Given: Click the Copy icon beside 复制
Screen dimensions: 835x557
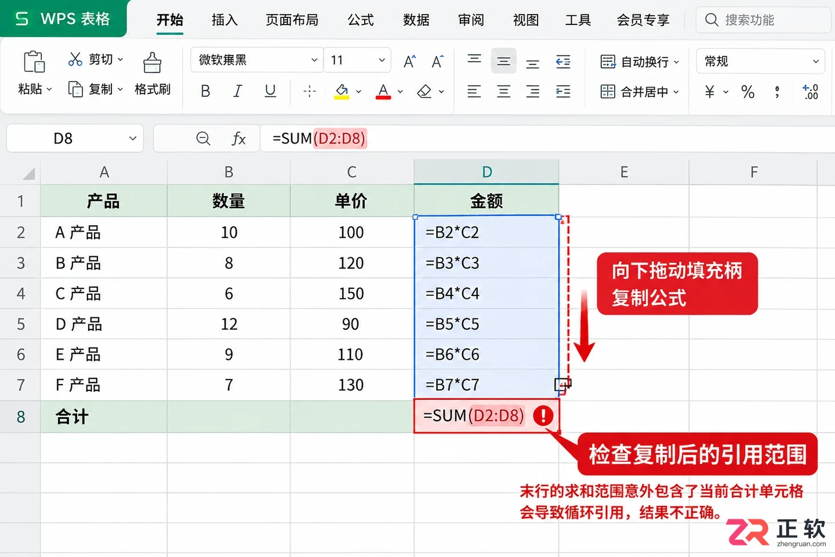Looking at the screenshot, I should coord(75,89).
